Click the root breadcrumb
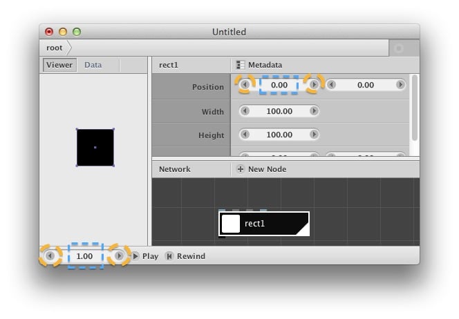Image resolution: width=459 pixels, height=319 pixels. 55,48
